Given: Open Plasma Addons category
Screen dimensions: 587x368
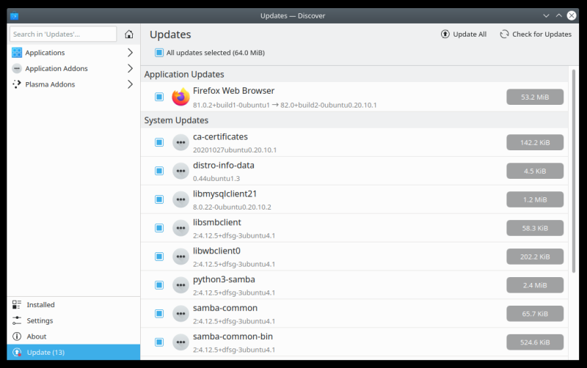Looking at the screenshot, I should point(73,84).
